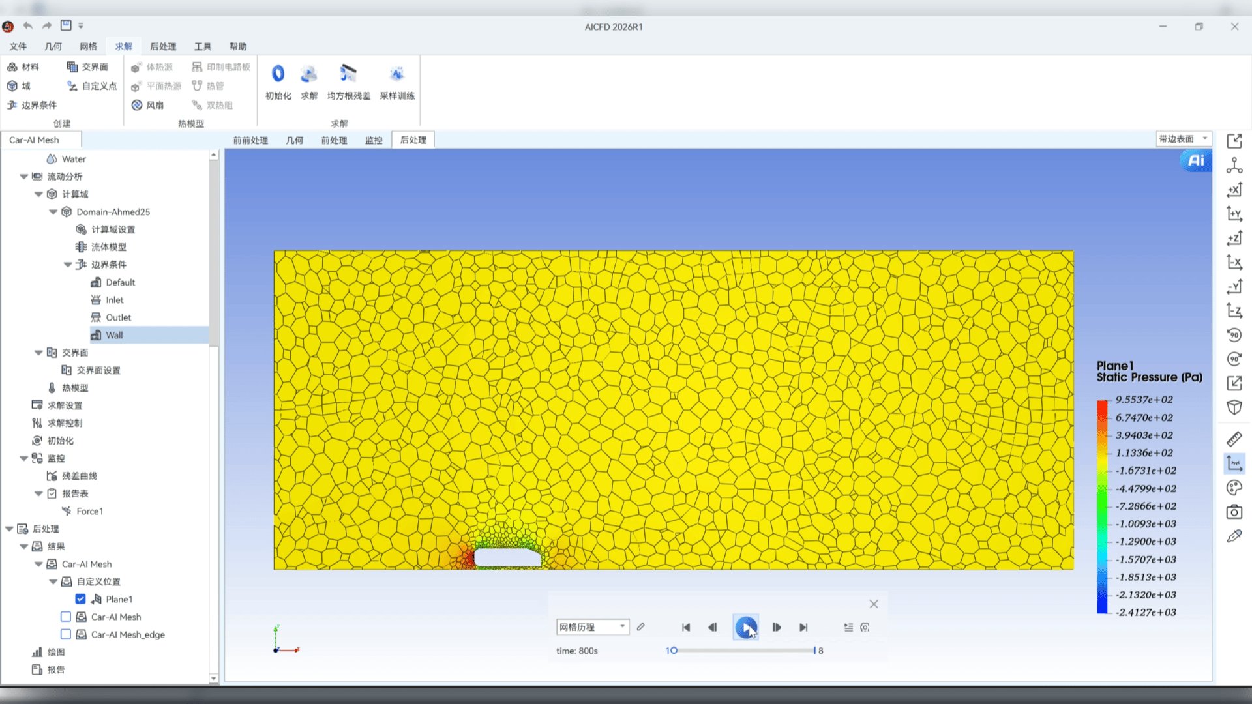
Task: Click the fit-to-window icon at top of right toolbar
Action: [x=1234, y=141]
